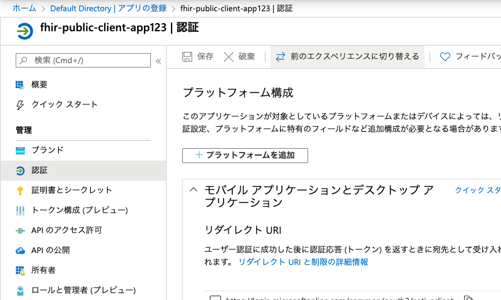Image resolution: width=501 pixels, height=300 pixels.
Task: Open 所有者 page
Action: pos(43,271)
